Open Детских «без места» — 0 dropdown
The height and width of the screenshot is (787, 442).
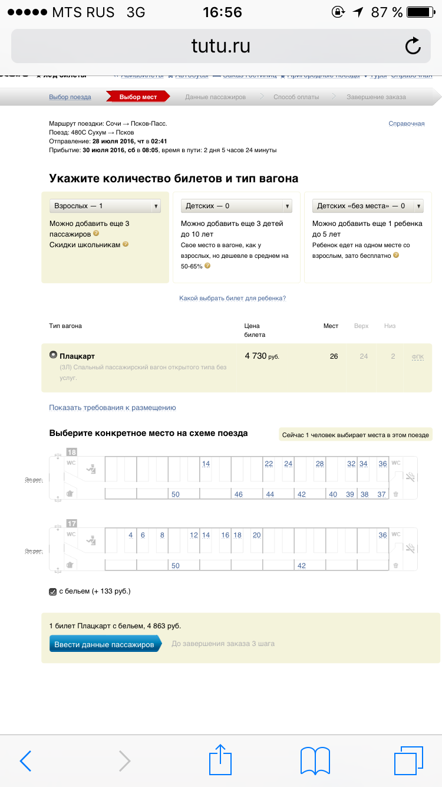tap(368, 206)
